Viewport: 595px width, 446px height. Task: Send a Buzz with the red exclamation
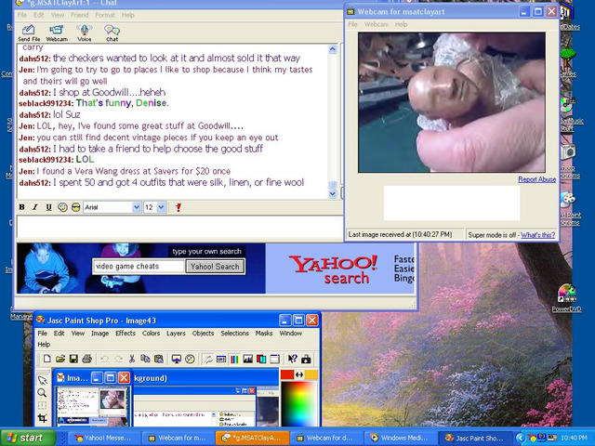point(178,207)
